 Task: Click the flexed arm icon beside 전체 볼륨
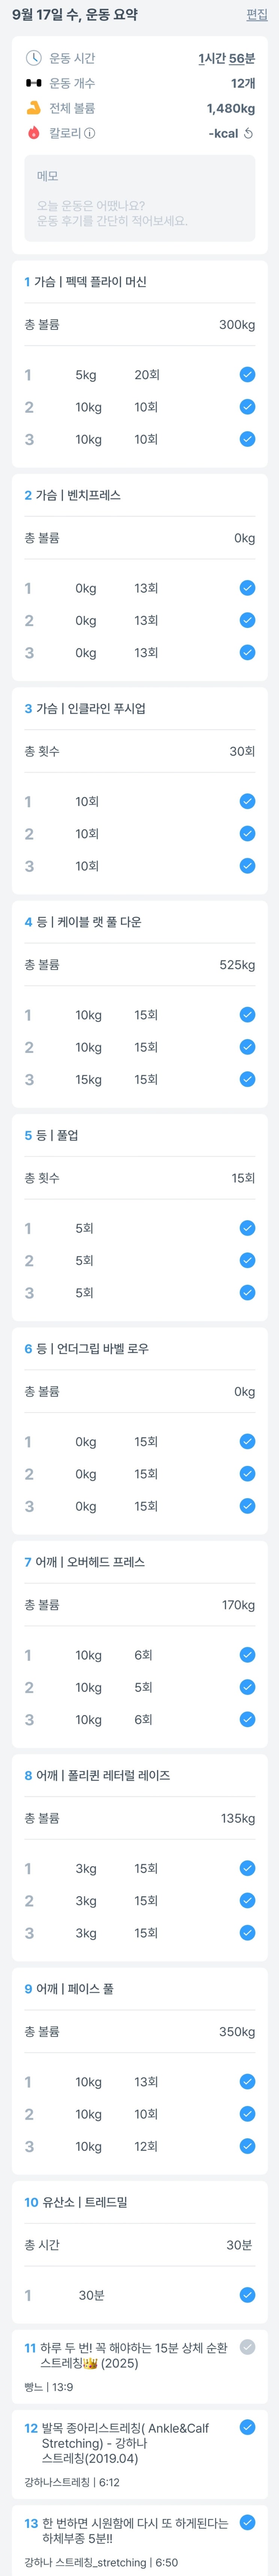coord(33,108)
